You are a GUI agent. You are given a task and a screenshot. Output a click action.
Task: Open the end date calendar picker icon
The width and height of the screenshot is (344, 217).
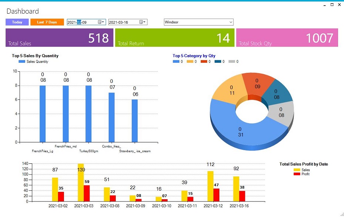pyautogui.click(x=140, y=22)
